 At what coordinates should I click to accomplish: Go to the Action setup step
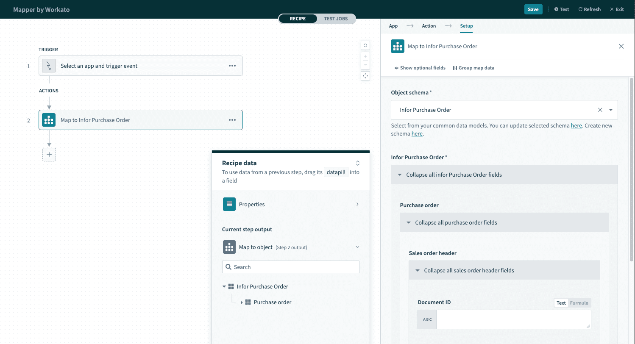coord(429,26)
